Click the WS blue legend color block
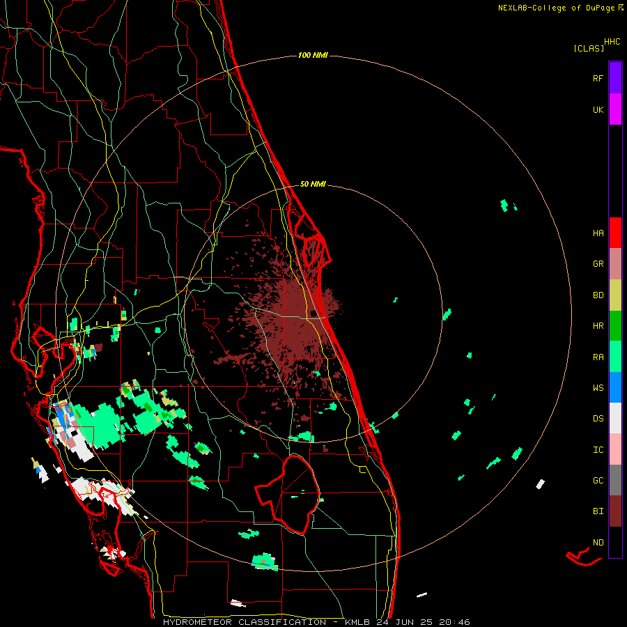Viewport: 627px width, 627px height. (615, 387)
